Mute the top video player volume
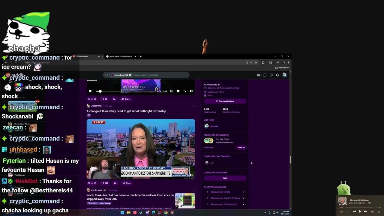This screenshot has height=216, width=384. pos(191,91)
